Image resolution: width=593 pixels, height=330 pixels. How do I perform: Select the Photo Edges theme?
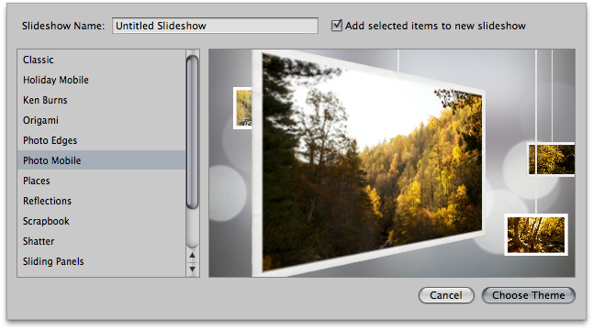[x=101, y=140]
